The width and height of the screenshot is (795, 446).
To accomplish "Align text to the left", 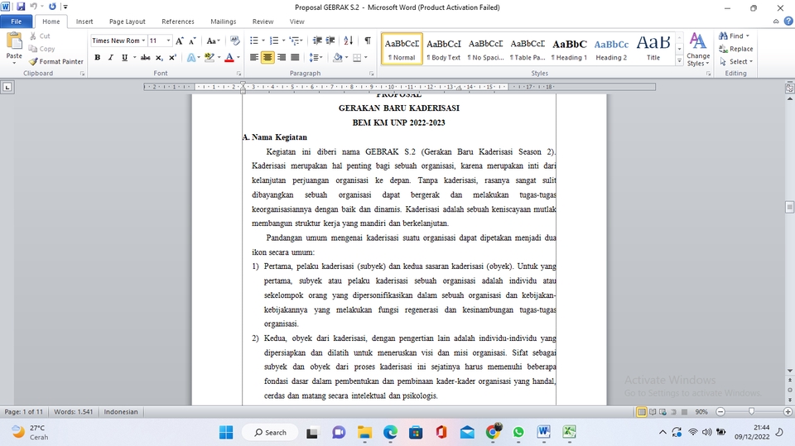I will click(254, 57).
